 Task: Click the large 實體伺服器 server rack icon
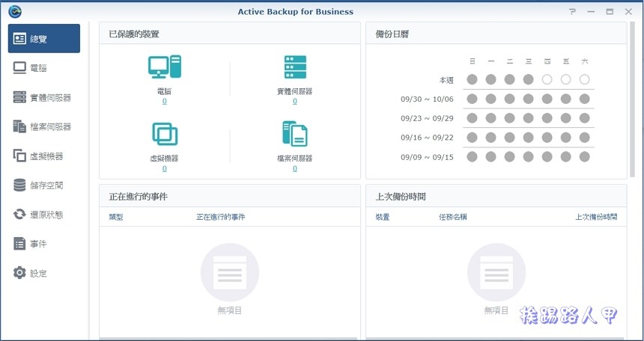295,67
